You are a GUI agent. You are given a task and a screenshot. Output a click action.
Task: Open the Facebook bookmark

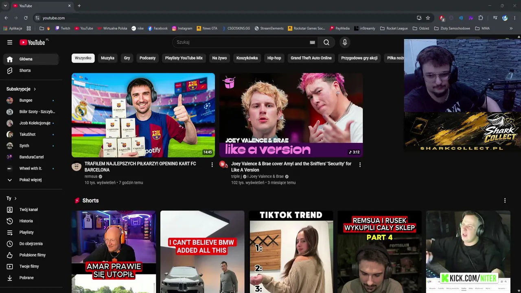click(x=158, y=28)
